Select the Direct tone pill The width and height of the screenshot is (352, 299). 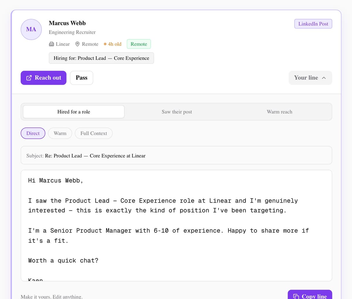point(33,133)
